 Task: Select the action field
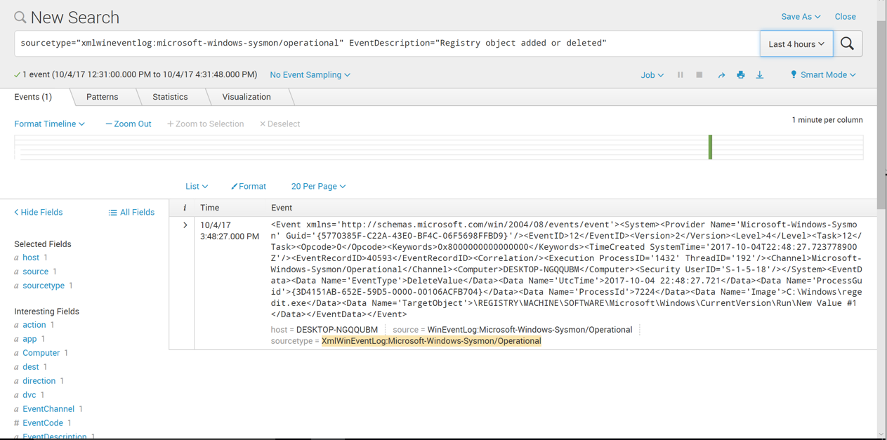(34, 325)
